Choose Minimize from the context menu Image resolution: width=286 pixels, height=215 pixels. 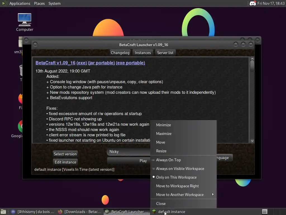pos(183,125)
